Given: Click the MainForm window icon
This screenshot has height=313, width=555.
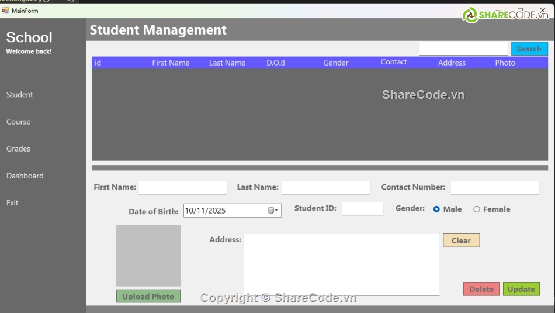Looking at the screenshot, I should (5, 11).
